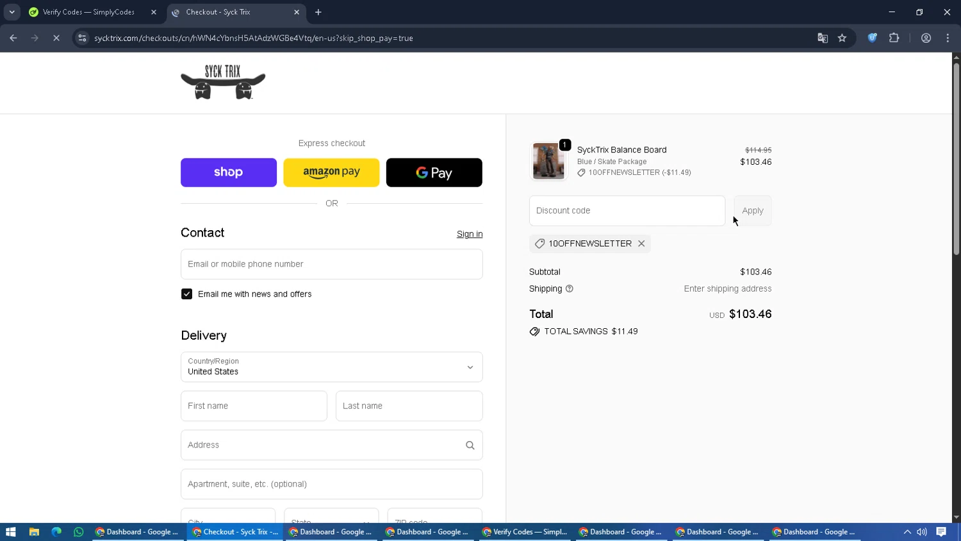Screen dimensions: 961x541
Task: Uncheck Email me with news and offers
Action: tap(186, 294)
